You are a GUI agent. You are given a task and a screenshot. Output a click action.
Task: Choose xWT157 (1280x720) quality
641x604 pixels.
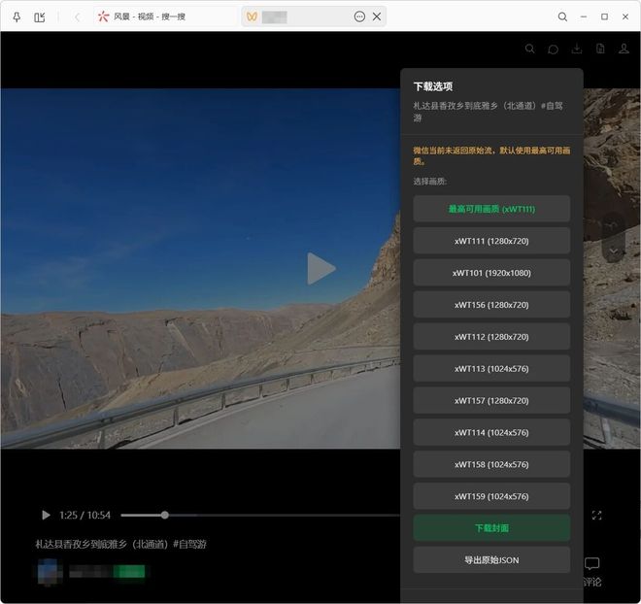point(491,400)
